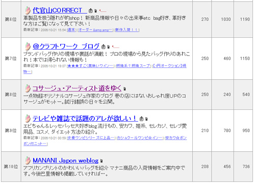
Task: Click the 00:59 latest article timestamp
Action: click(x=53, y=138)
